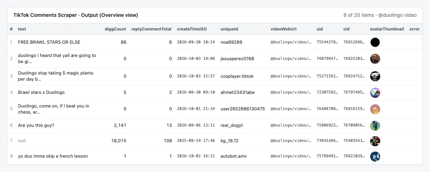430x172 pixels.
Task: Open user2652886130475's avatar thumbnail
Action: pyautogui.click(x=375, y=109)
